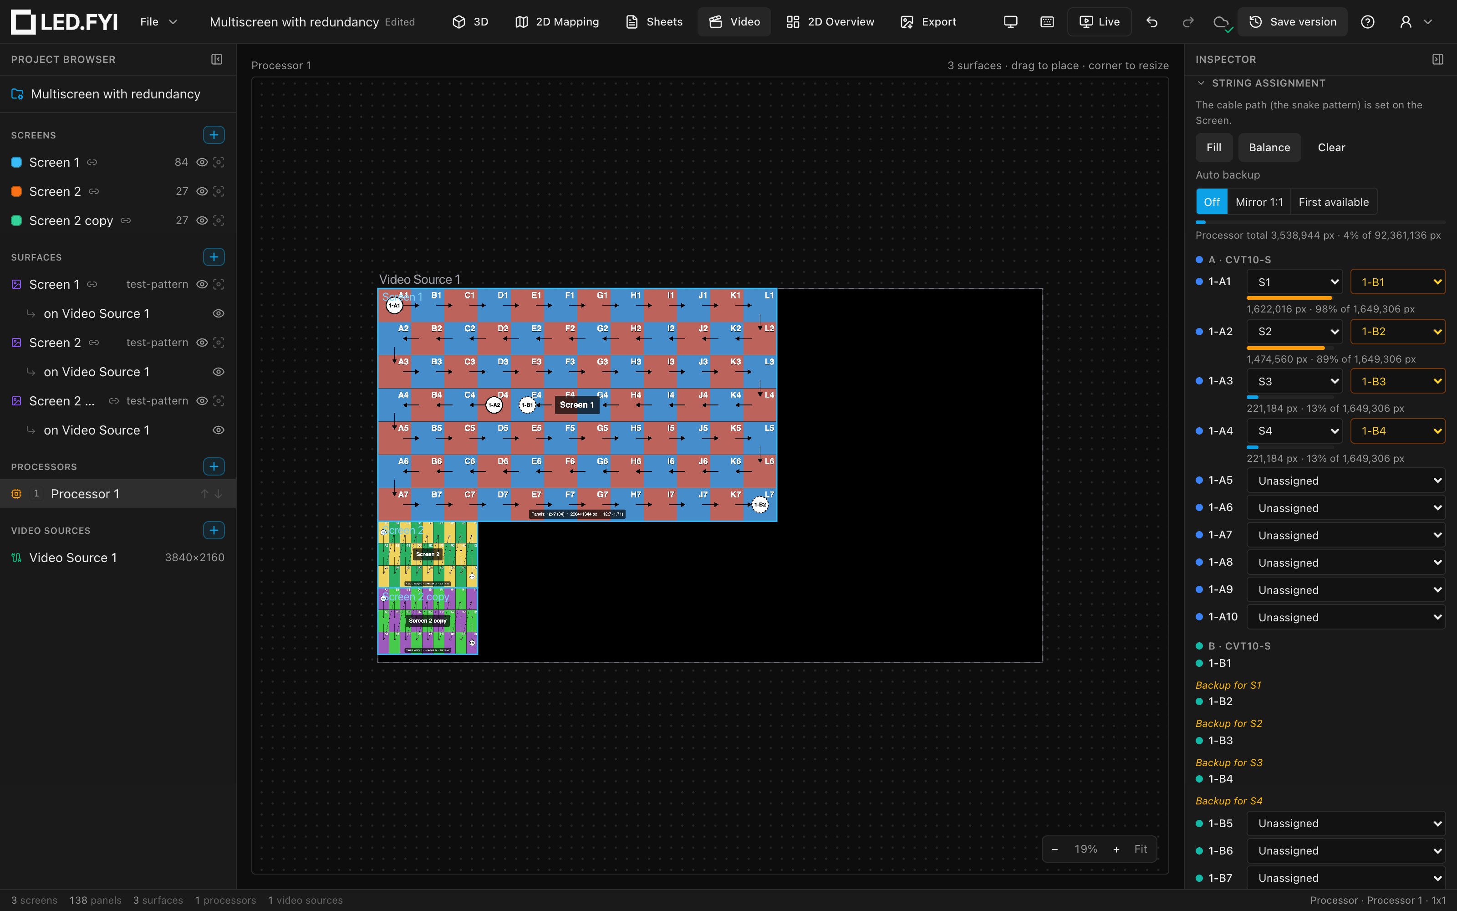The image size is (1457, 911).
Task: Add a new surface with plus icon
Action: 214,257
